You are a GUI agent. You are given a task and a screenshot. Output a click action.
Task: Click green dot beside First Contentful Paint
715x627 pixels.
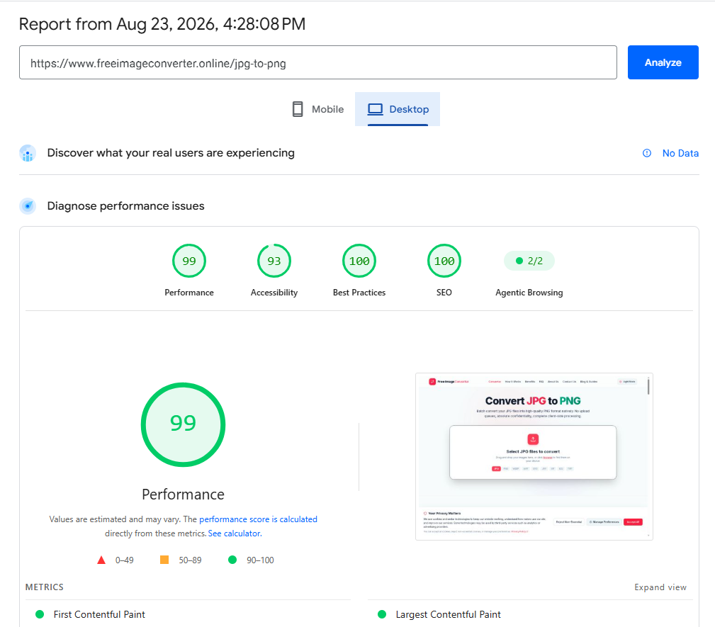click(x=40, y=614)
